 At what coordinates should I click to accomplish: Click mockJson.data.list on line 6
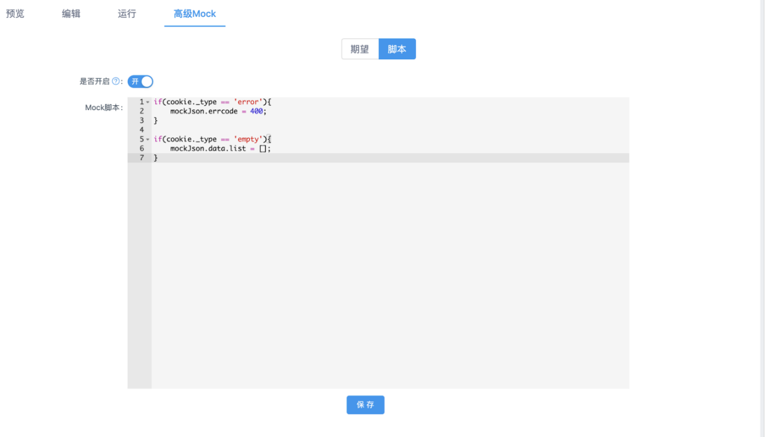tap(208, 148)
